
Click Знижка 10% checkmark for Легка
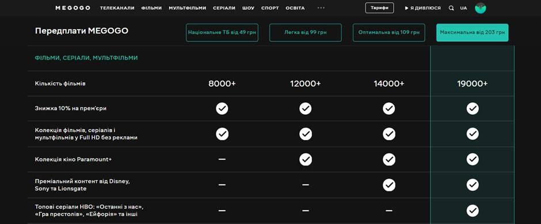pyautogui.click(x=306, y=109)
